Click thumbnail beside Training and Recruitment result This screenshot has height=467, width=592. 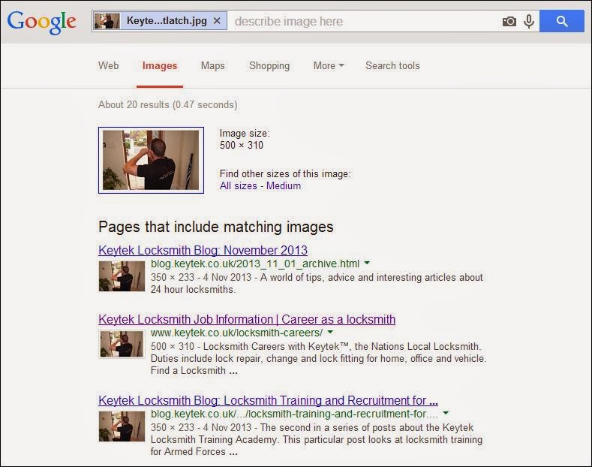pos(122,426)
